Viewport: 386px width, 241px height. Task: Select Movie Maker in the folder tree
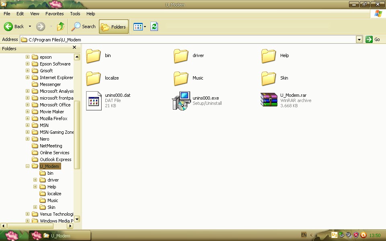click(52, 112)
